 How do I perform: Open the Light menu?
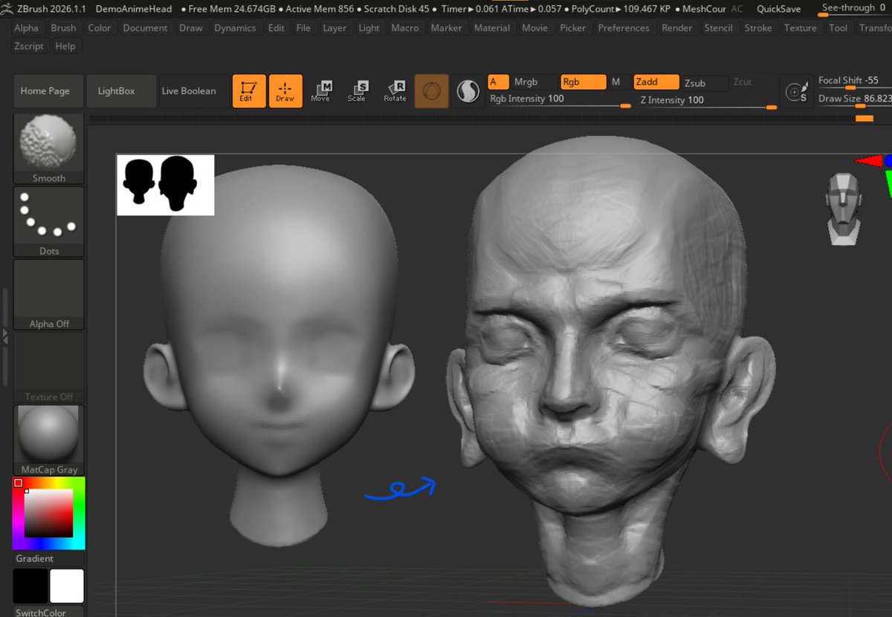[369, 28]
